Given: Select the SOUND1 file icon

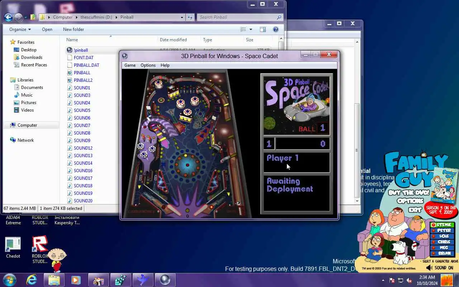Looking at the screenshot, I should pyautogui.click(x=70, y=88).
